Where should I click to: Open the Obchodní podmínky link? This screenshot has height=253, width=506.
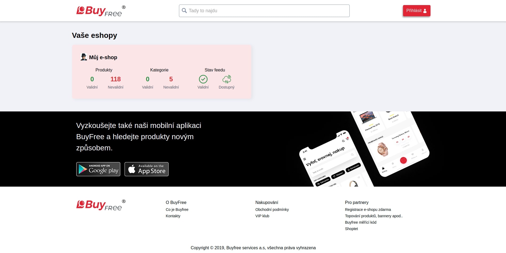(x=272, y=210)
